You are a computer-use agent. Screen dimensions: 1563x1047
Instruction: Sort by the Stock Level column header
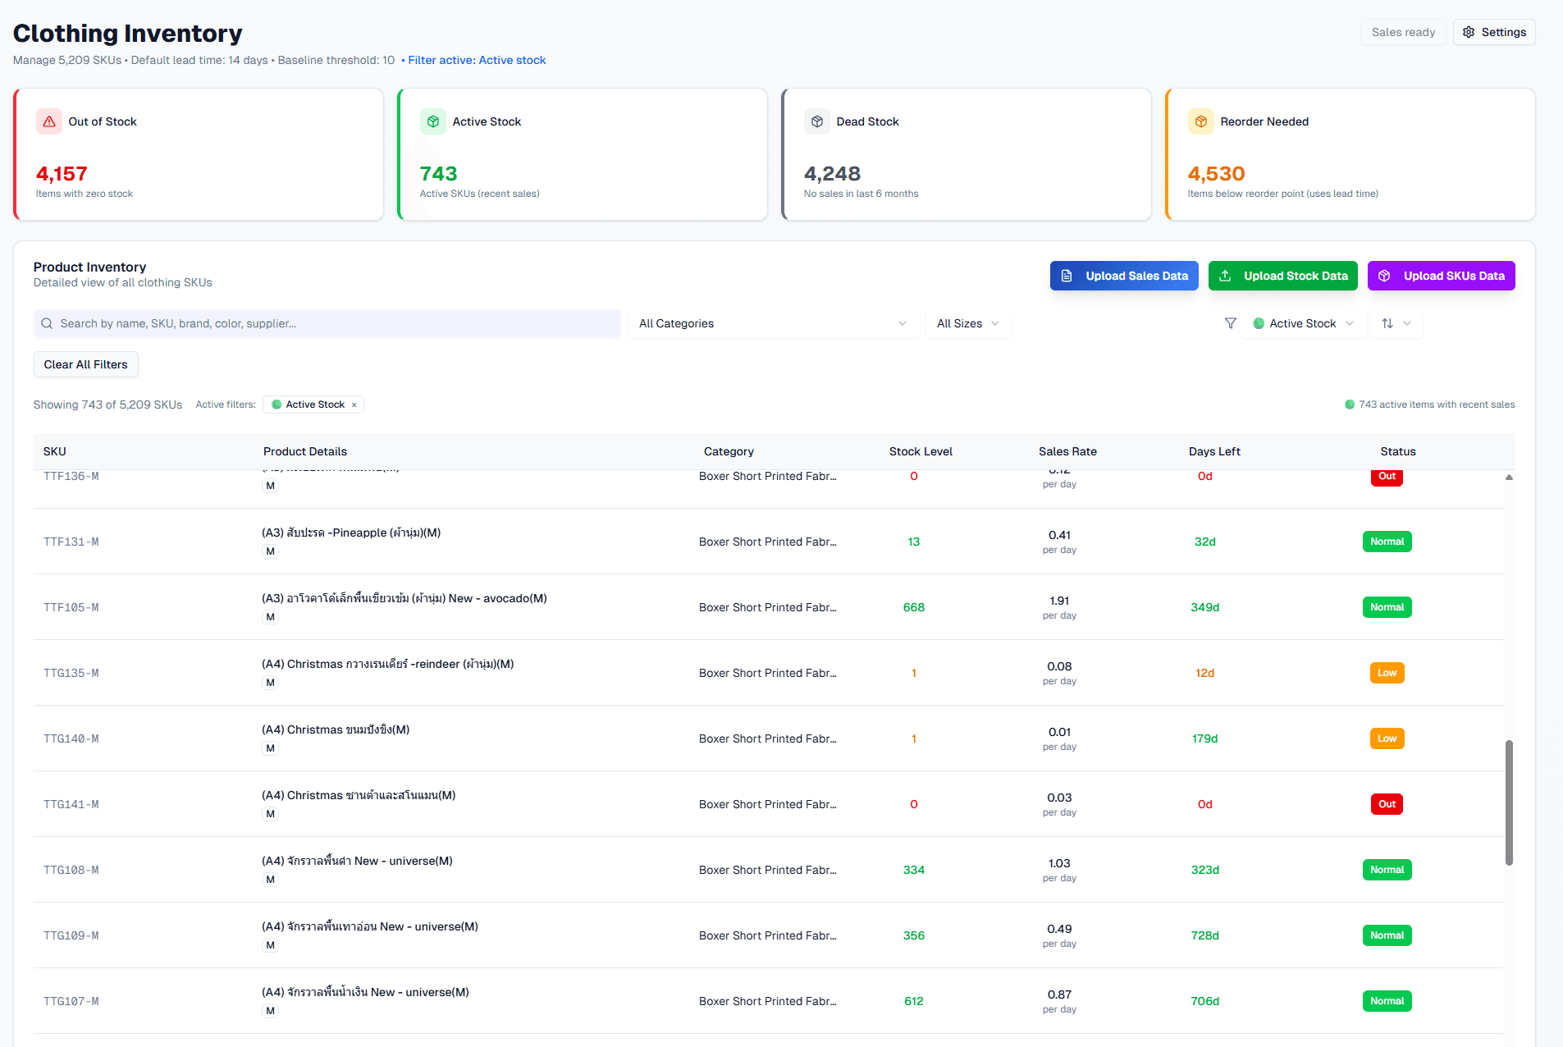921,451
